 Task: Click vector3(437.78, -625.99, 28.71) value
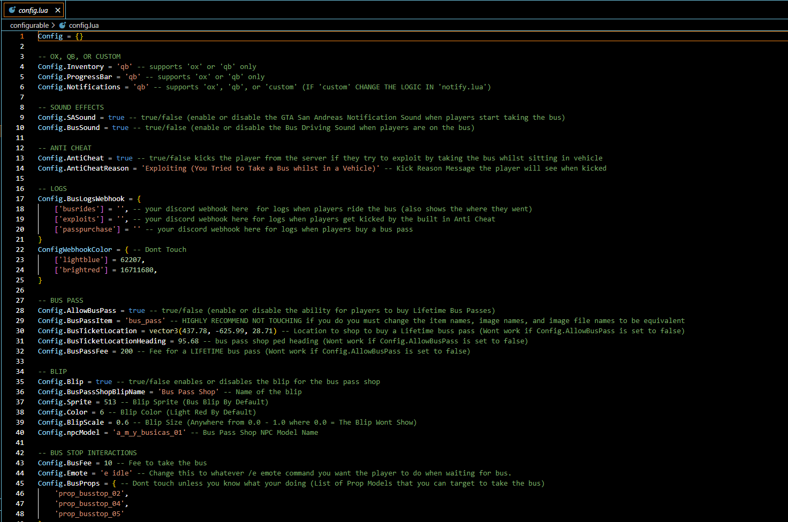[213, 331]
